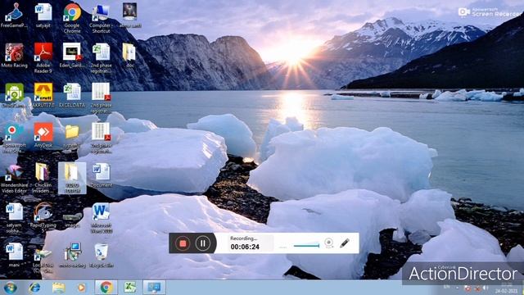Open Apowersoft Free Screen Recorder shortcut
Image resolution: width=524 pixels, height=295 pixels.
click(x=14, y=138)
